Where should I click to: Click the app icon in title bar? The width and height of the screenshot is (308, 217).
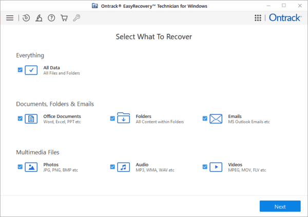point(94,5)
